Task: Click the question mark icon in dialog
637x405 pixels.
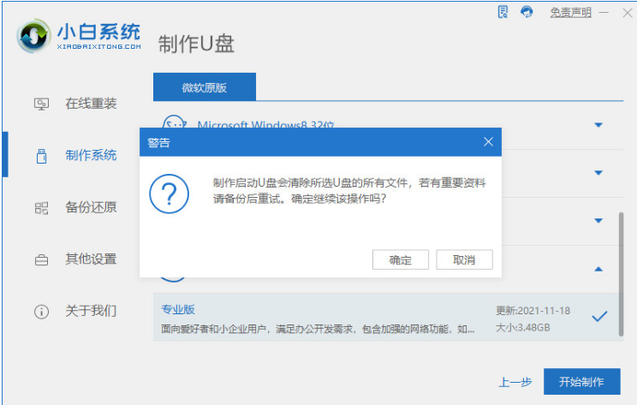Action: tap(169, 194)
